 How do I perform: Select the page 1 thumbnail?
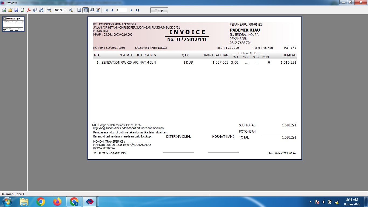point(13,24)
